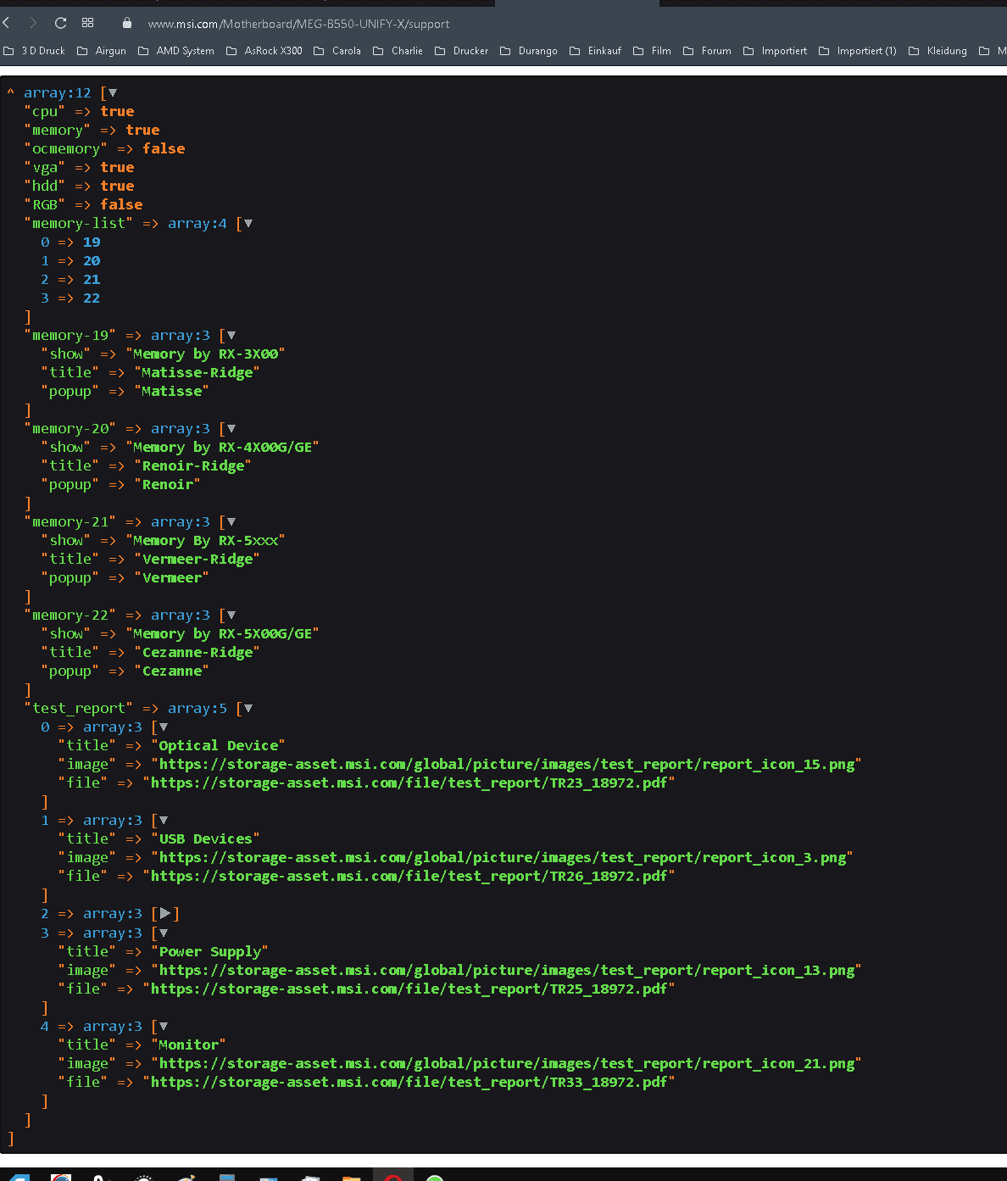
Task: Open the "Forum" bookmark folder
Action: click(x=707, y=51)
